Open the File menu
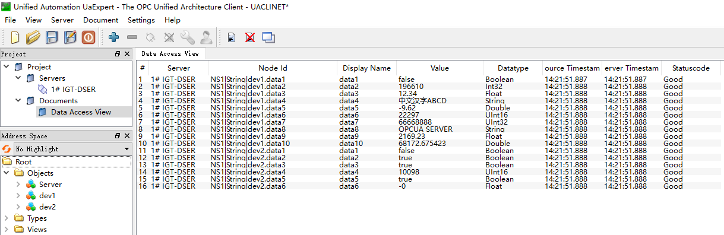This screenshot has width=724, height=235. [10, 20]
